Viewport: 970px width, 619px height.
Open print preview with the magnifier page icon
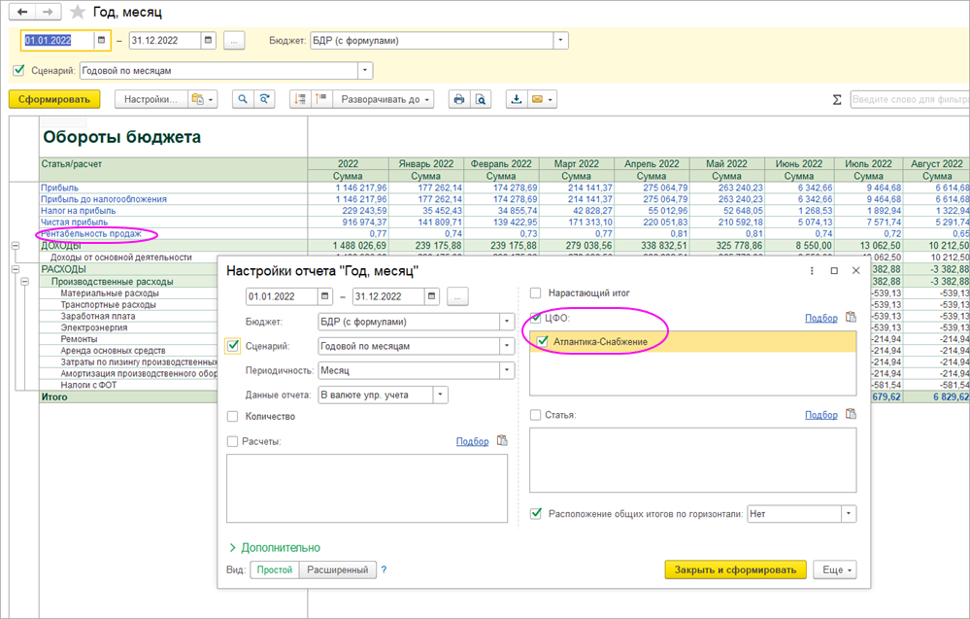pos(479,99)
